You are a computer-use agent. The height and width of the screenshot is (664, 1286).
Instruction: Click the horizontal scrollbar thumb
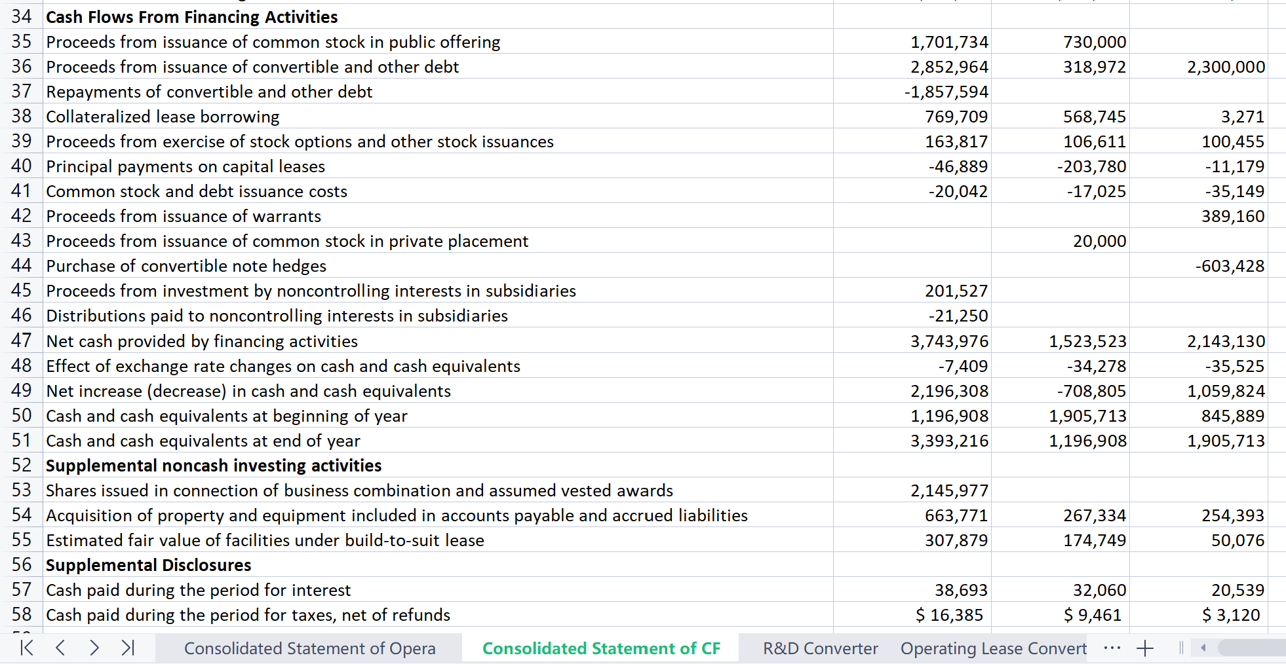[x=1252, y=648]
